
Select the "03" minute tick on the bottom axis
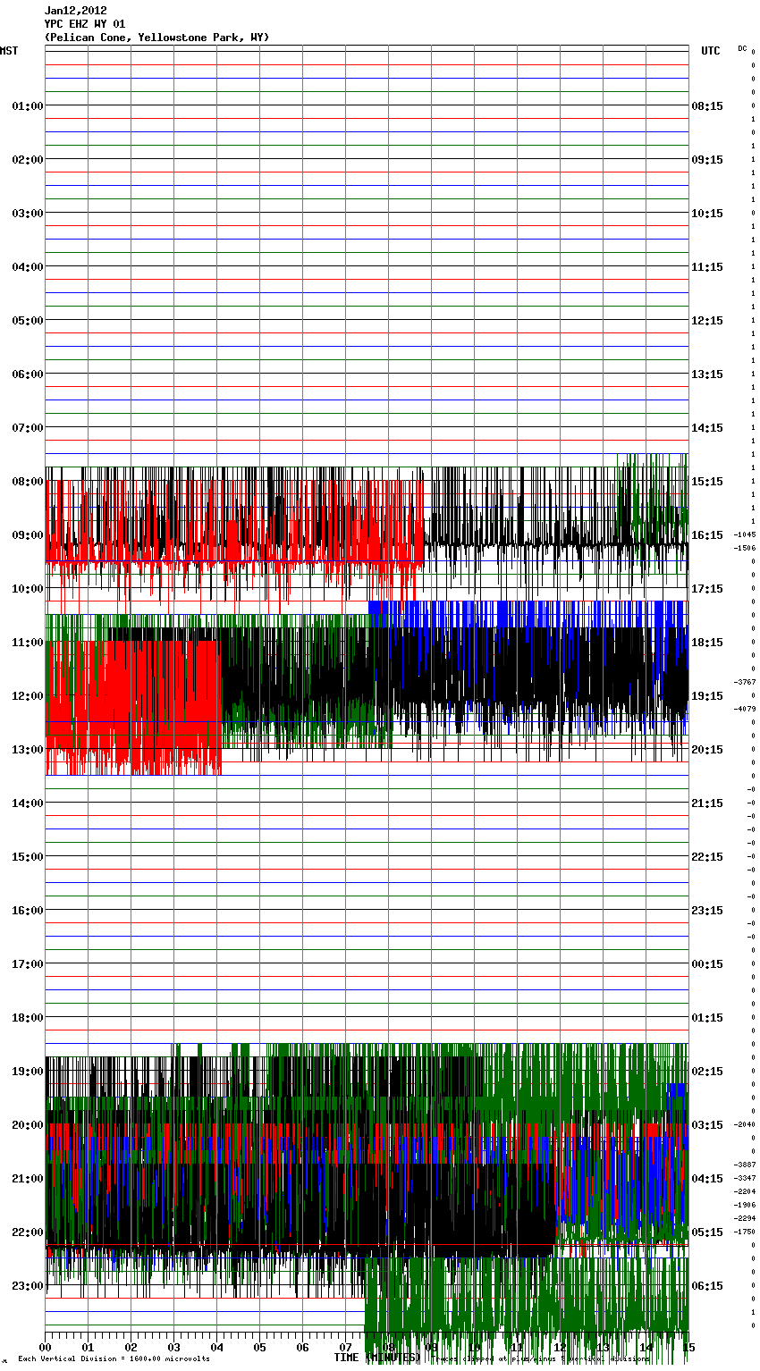point(174,1347)
